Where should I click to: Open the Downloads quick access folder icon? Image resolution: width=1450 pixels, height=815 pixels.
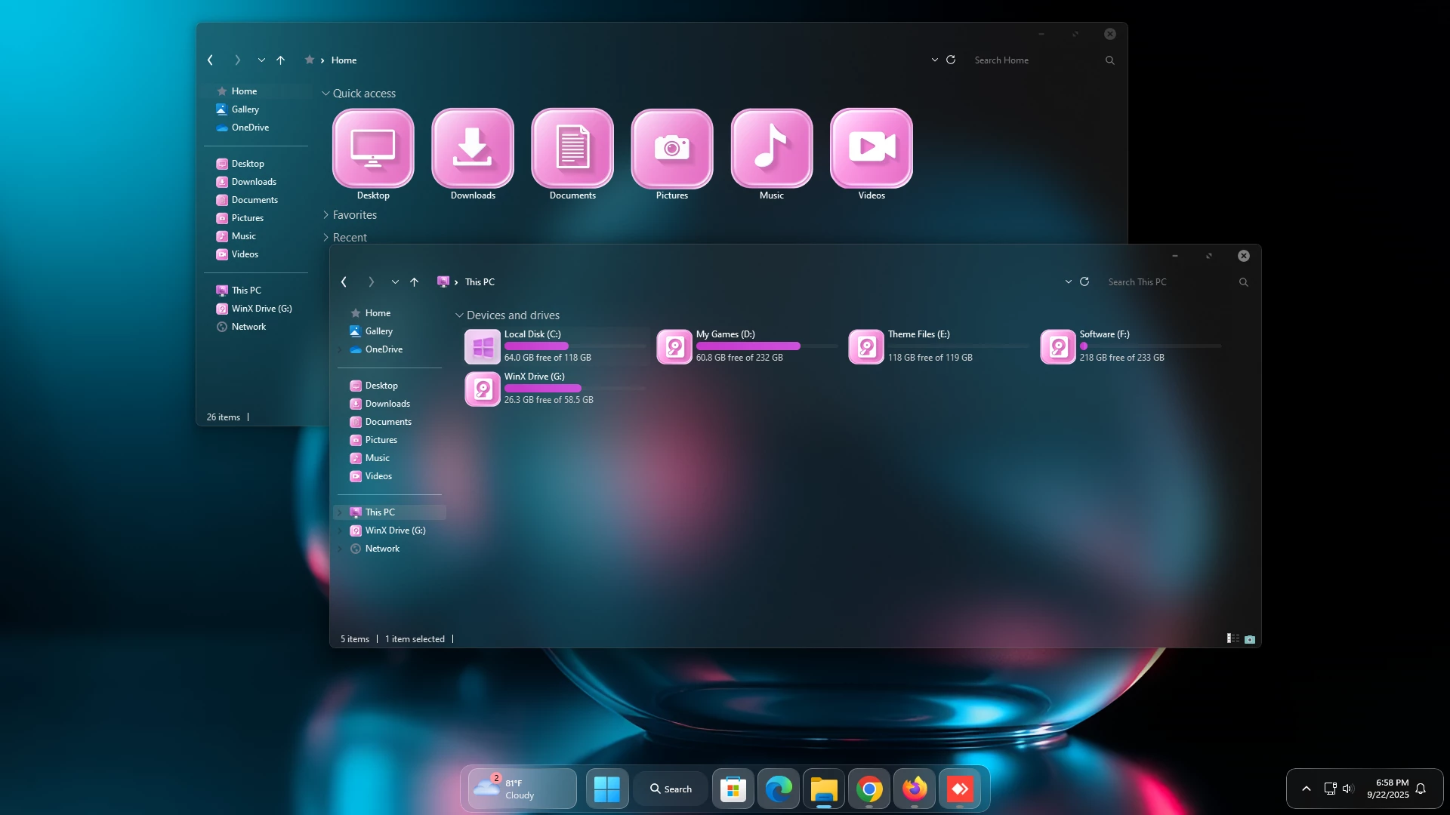[x=473, y=148]
